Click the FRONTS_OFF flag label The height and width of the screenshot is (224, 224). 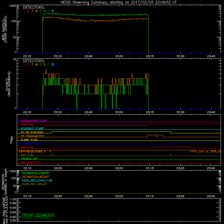pos(30,159)
